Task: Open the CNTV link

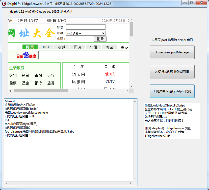Action: 110,82
